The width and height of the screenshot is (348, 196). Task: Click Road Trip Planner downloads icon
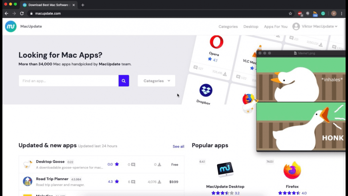tap(159, 182)
